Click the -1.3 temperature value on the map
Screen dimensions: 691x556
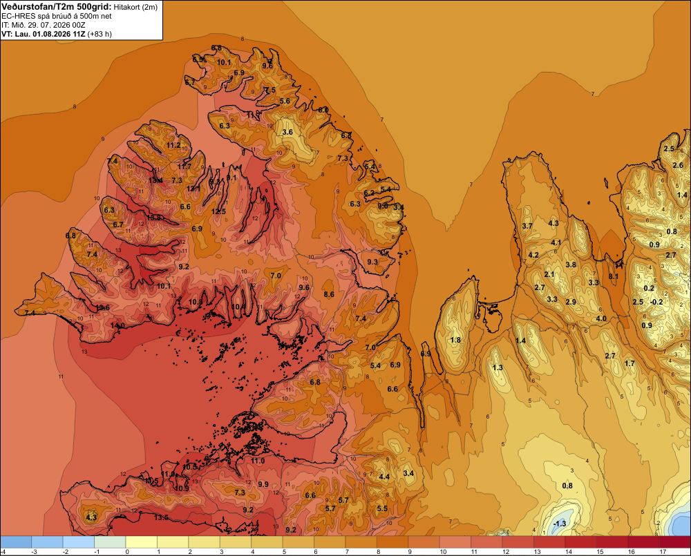coord(559,524)
